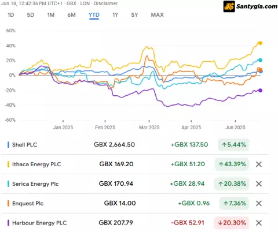Click the Jun 2025 axis label
Image resolution: width=278 pixels, height=232 pixels.
[x=235, y=128]
